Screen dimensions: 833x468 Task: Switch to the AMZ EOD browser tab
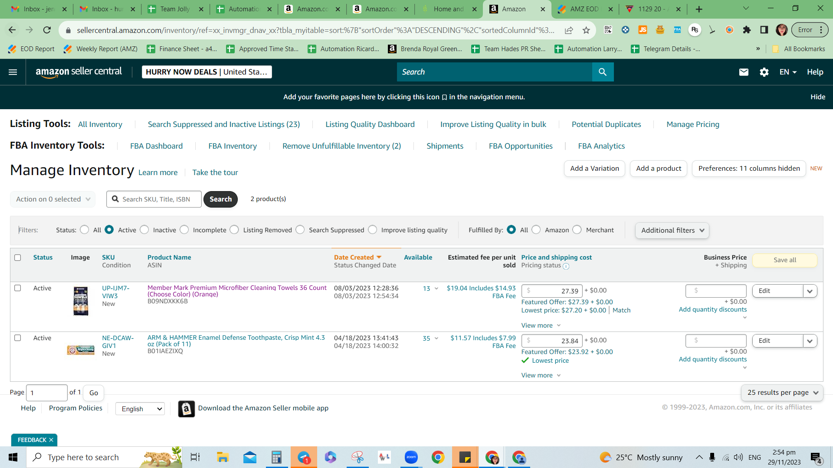(x=584, y=9)
